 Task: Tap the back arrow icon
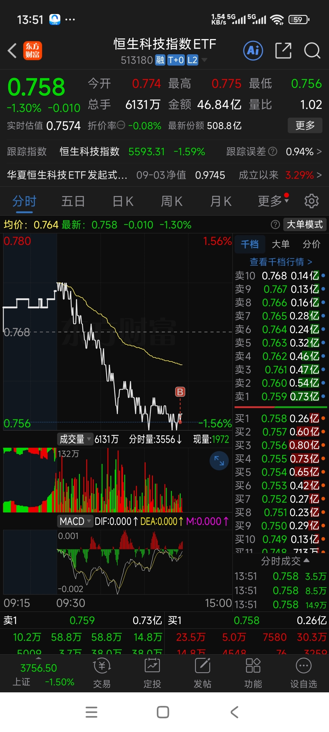coord(12,51)
